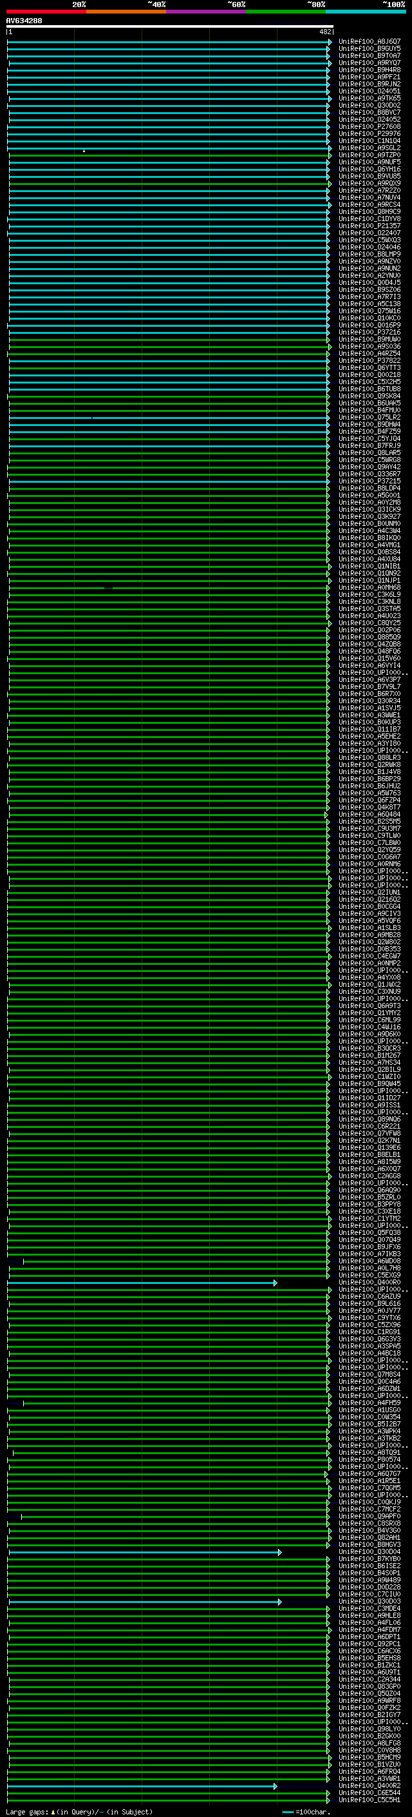Click the green alignment bar for UniRef100_A9TZP0

169,155
